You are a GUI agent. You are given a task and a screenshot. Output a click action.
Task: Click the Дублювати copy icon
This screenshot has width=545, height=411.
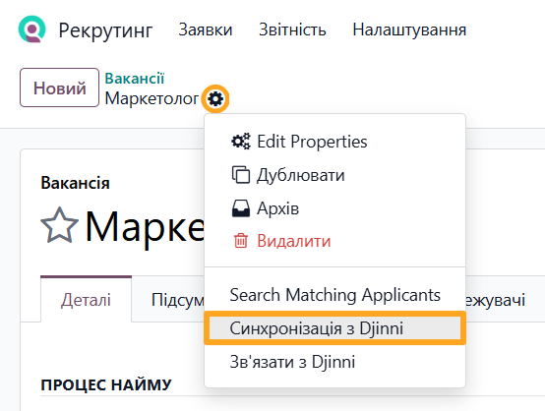pos(240,175)
